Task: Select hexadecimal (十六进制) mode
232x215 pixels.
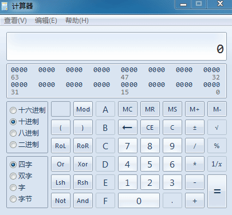Action: coord(27,110)
